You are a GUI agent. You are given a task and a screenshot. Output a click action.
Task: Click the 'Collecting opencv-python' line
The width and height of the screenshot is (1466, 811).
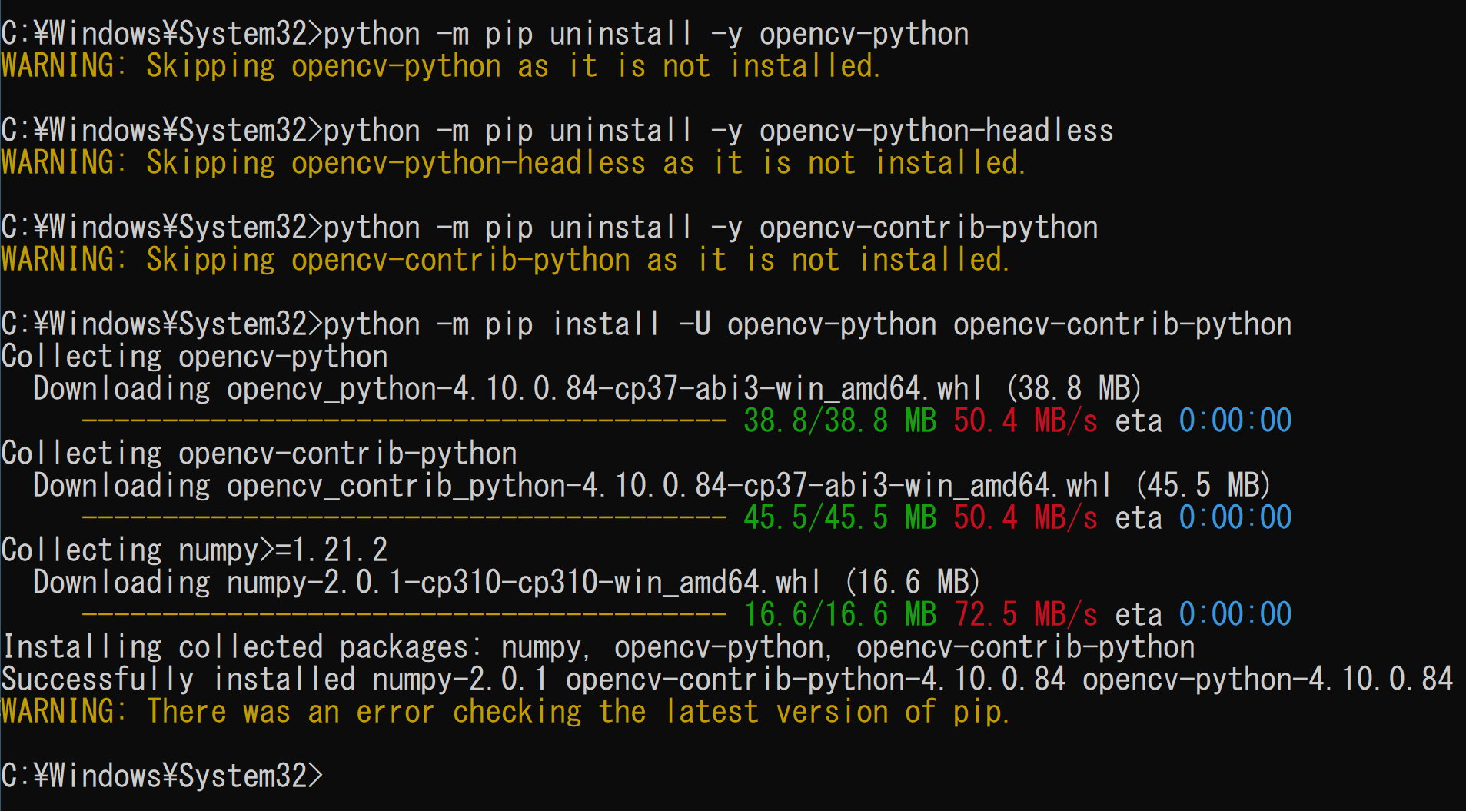pyautogui.click(x=194, y=357)
